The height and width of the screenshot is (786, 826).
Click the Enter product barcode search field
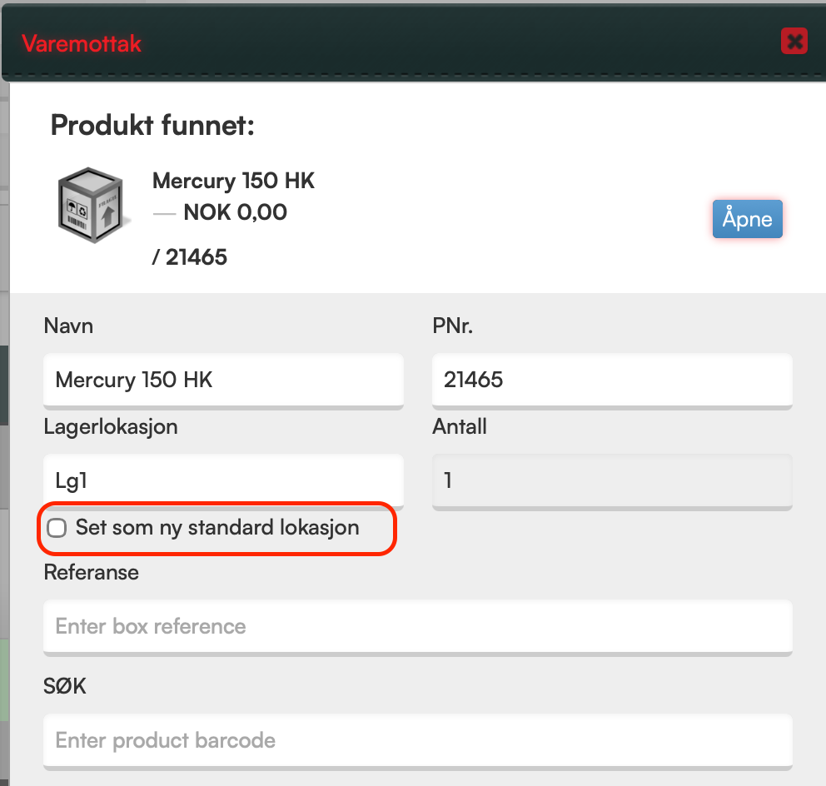coord(418,741)
